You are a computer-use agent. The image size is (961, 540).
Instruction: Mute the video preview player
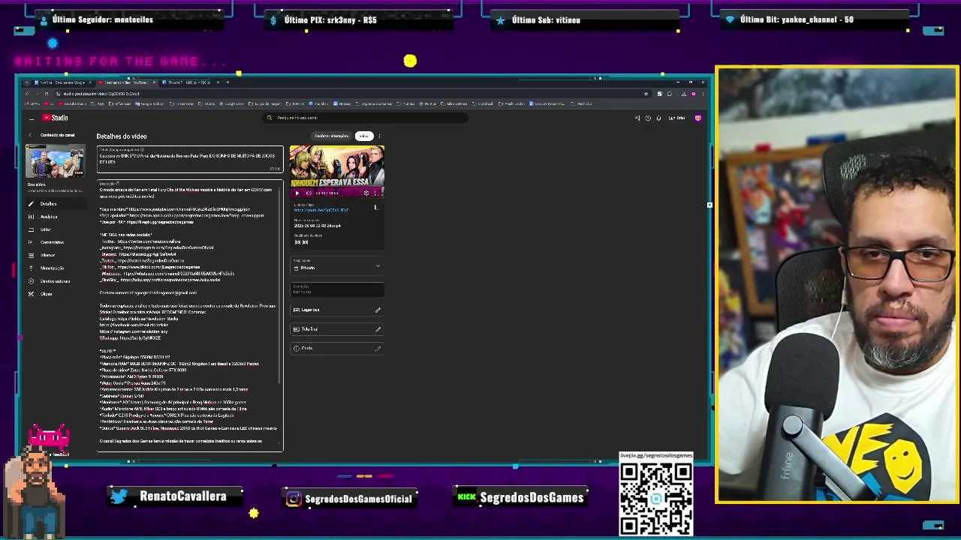click(x=308, y=193)
